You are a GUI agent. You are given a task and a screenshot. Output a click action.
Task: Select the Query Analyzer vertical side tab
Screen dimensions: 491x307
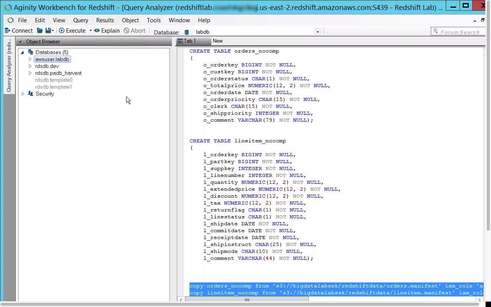(x=9, y=65)
